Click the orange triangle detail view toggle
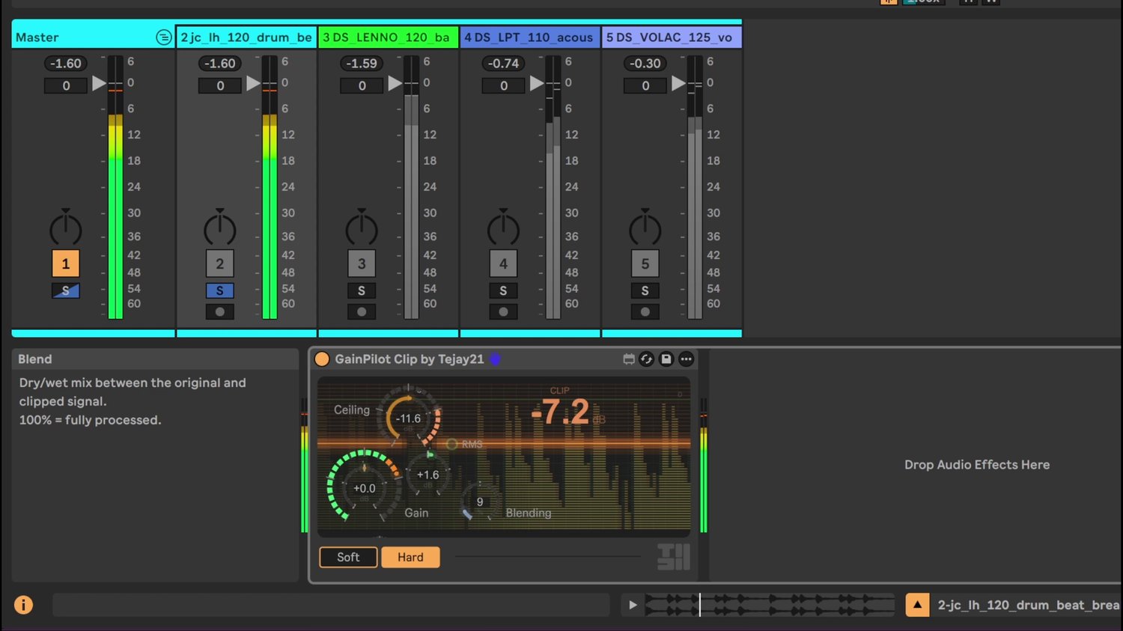The width and height of the screenshot is (1123, 631). pos(917,605)
